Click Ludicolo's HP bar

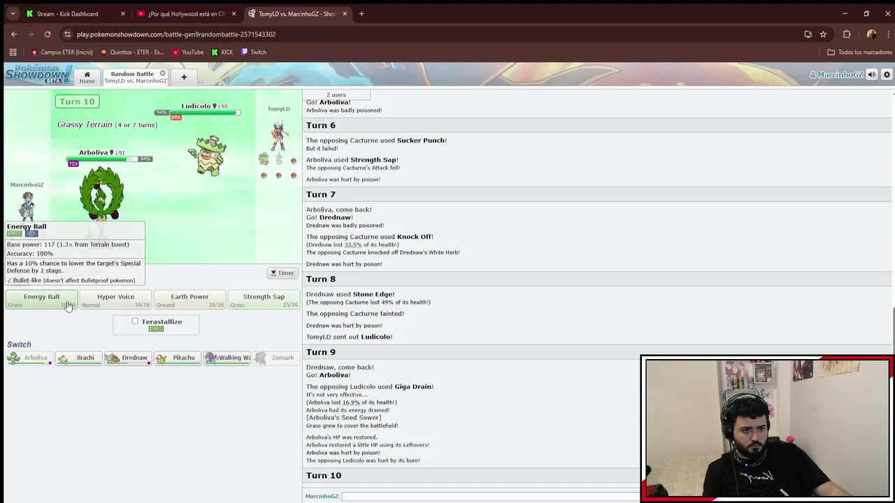point(204,112)
